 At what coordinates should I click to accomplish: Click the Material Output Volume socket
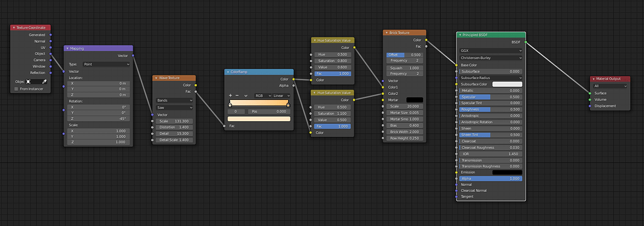(x=590, y=99)
